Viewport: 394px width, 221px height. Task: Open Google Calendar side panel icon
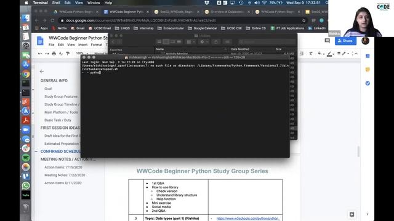pyautogui.click(x=368, y=56)
